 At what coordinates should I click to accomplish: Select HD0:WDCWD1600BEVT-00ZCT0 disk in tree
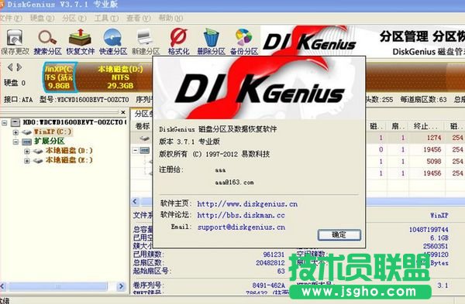(x=74, y=122)
